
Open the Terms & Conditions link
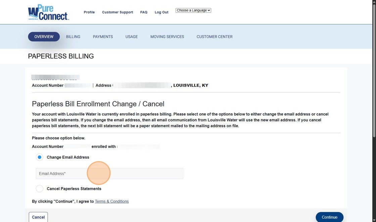(111, 201)
